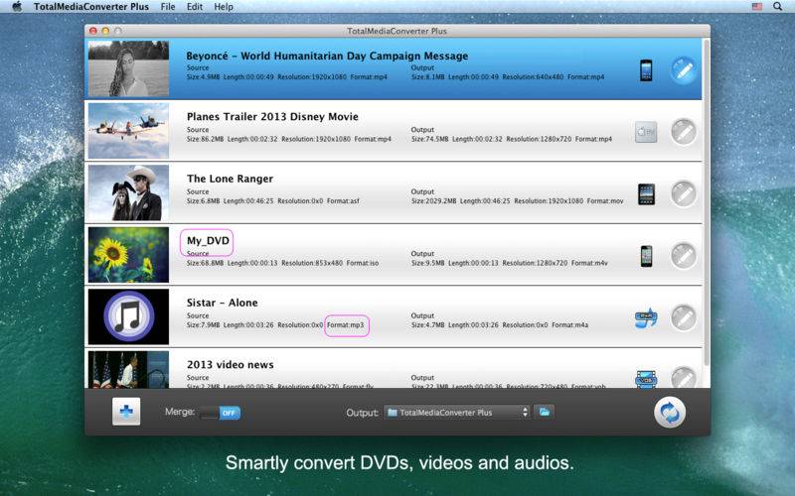
Task: Click the US flag input source icon
Action: [x=757, y=7]
